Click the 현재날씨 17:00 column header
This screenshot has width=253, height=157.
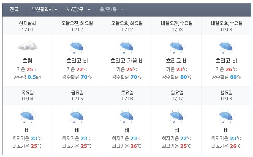[27, 26]
